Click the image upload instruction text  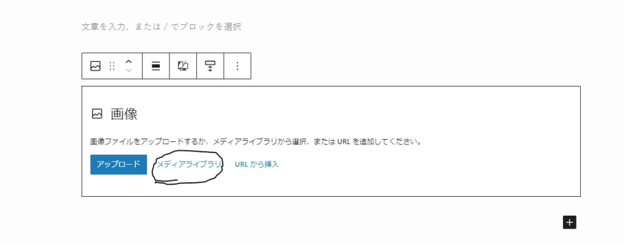pyautogui.click(x=256, y=141)
